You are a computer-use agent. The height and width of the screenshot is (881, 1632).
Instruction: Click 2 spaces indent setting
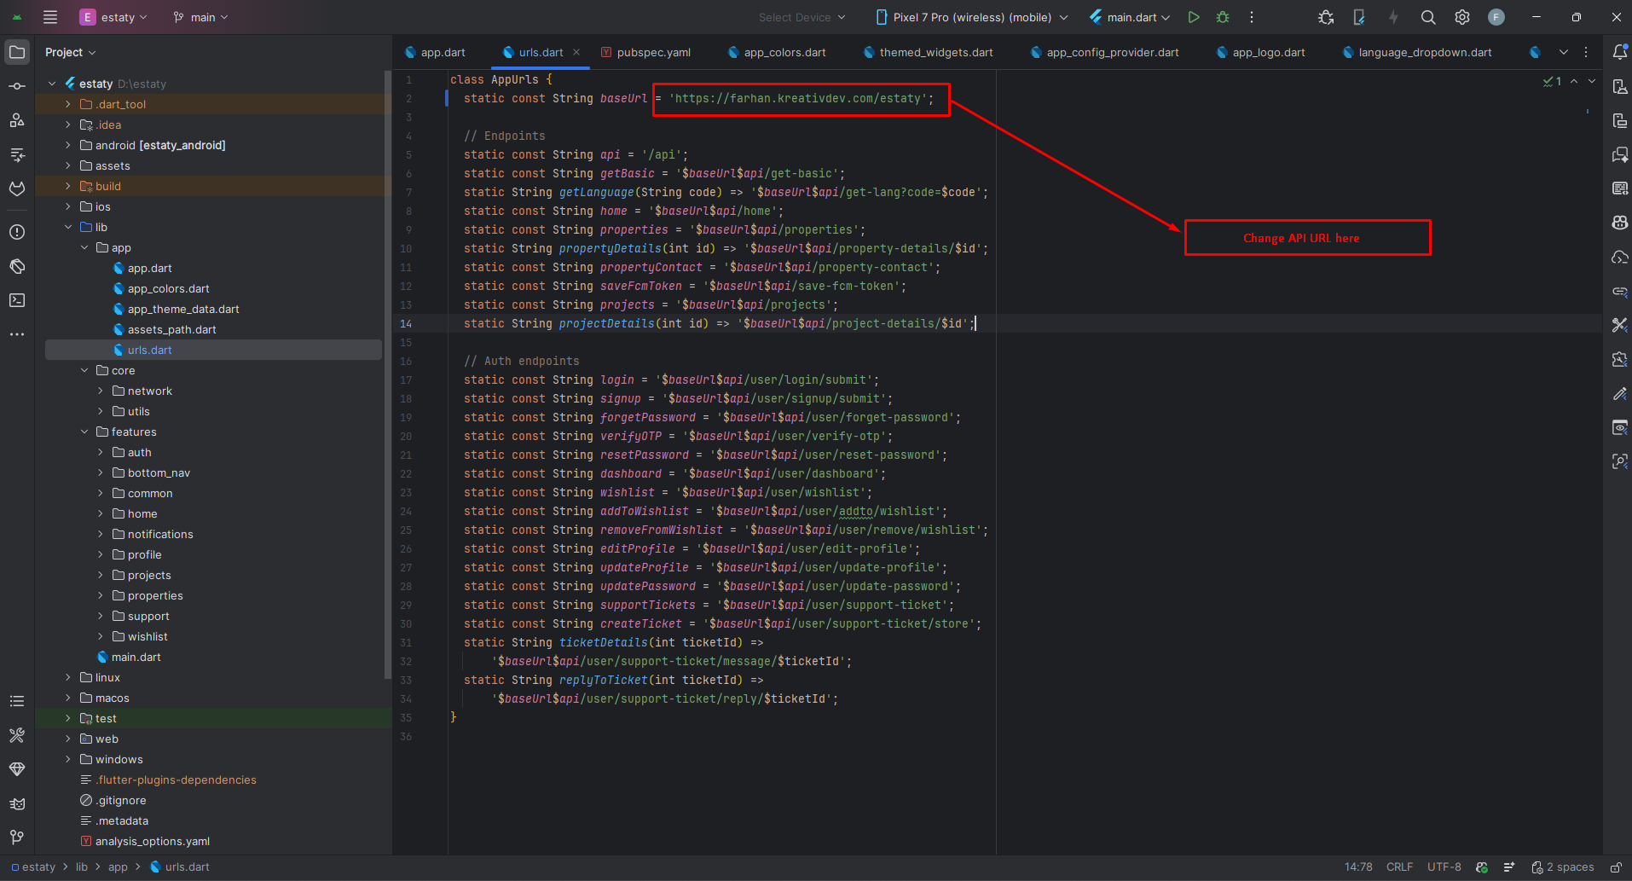tap(1563, 867)
